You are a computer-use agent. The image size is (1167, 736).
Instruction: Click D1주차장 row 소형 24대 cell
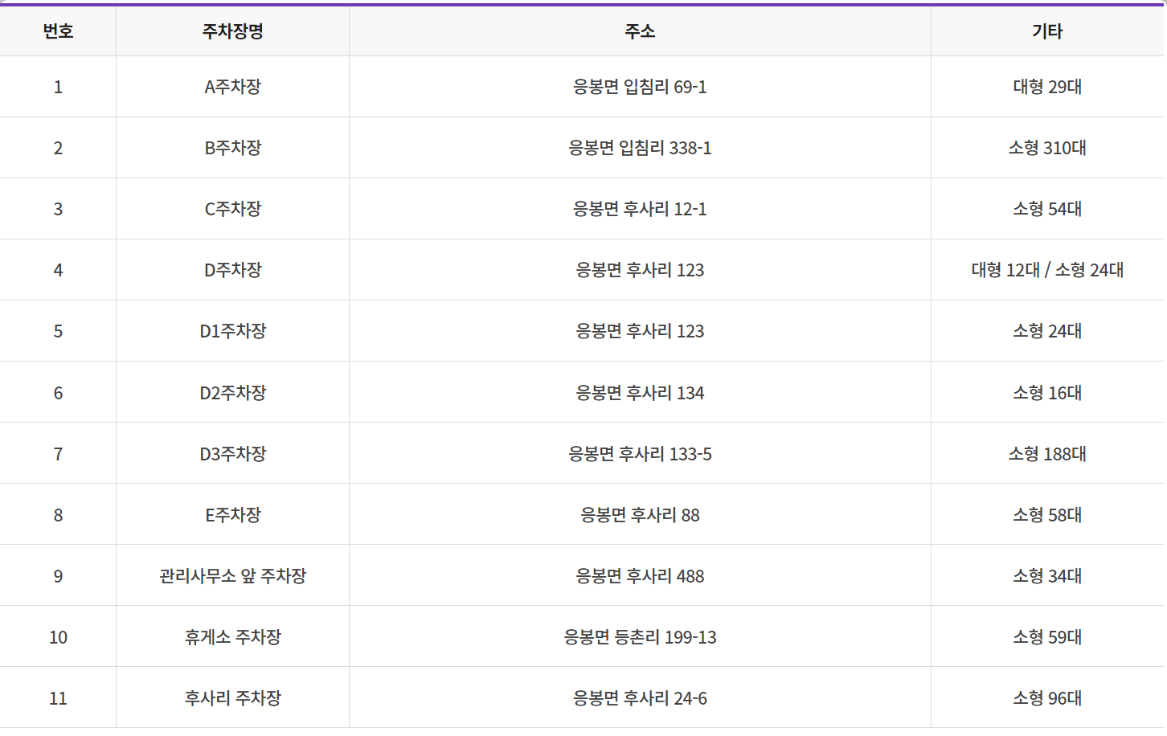tap(1047, 331)
